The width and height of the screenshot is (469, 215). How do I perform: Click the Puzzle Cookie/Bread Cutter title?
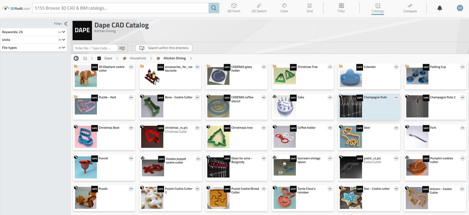click(246, 190)
